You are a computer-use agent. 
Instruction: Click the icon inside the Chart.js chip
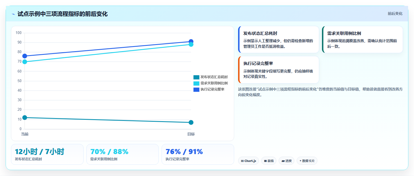(x=242, y=161)
